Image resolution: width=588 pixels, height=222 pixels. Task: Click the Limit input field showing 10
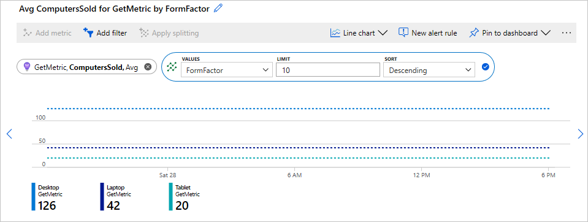328,70
